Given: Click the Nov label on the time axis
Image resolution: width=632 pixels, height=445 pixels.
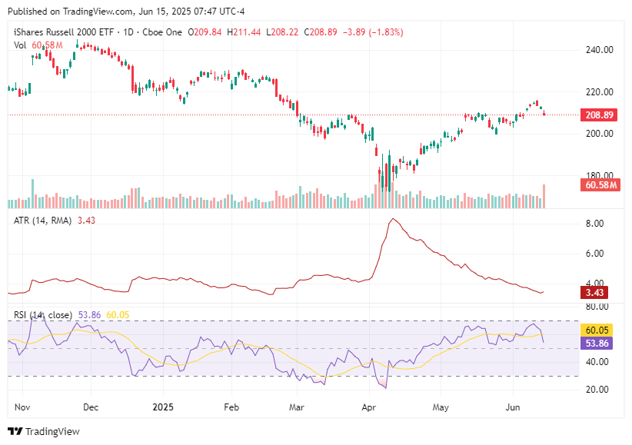Looking at the screenshot, I should 22,407.
